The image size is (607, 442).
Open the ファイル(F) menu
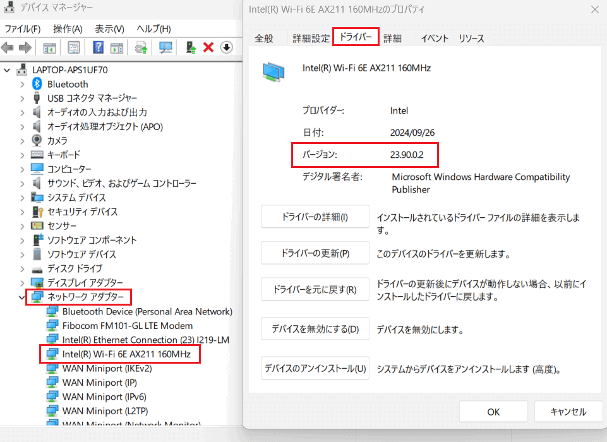(23, 28)
